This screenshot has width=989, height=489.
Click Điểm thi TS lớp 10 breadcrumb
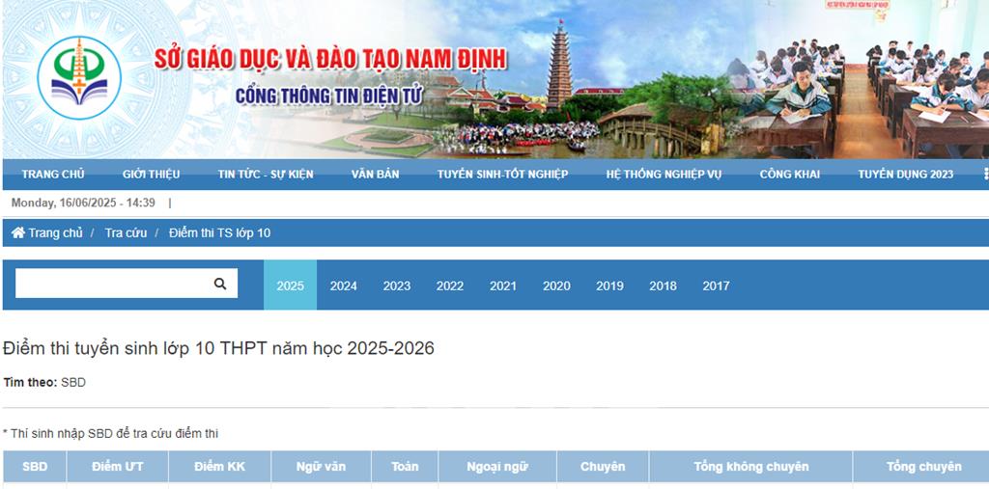(219, 232)
